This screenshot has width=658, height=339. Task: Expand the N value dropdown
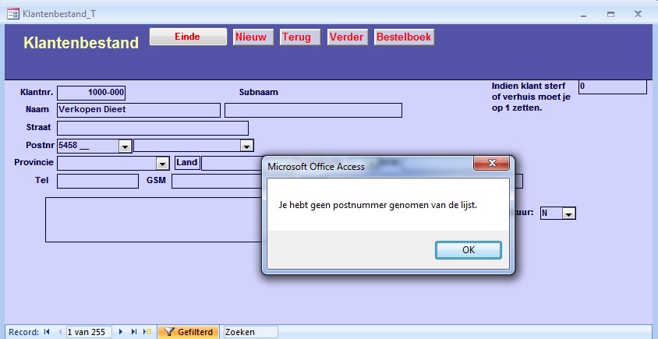coord(568,214)
